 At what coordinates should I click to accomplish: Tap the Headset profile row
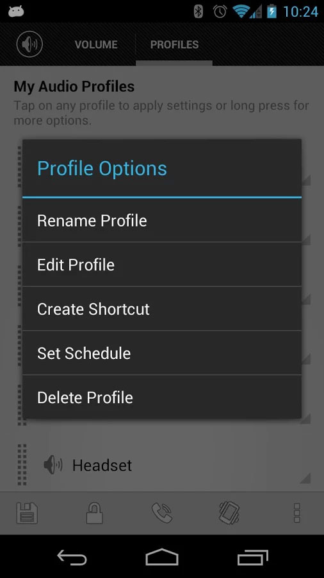pos(162,464)
